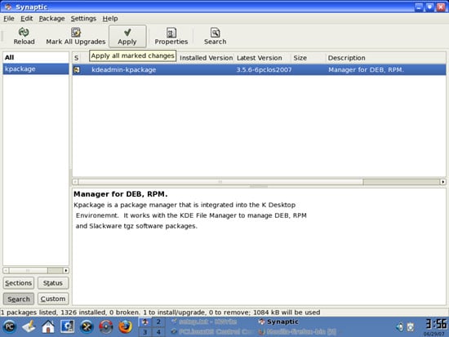Image resolution: width=449 pixels, height=337 pixels.
Task: Click the clipboard tray icon
Action: [411, 326]
